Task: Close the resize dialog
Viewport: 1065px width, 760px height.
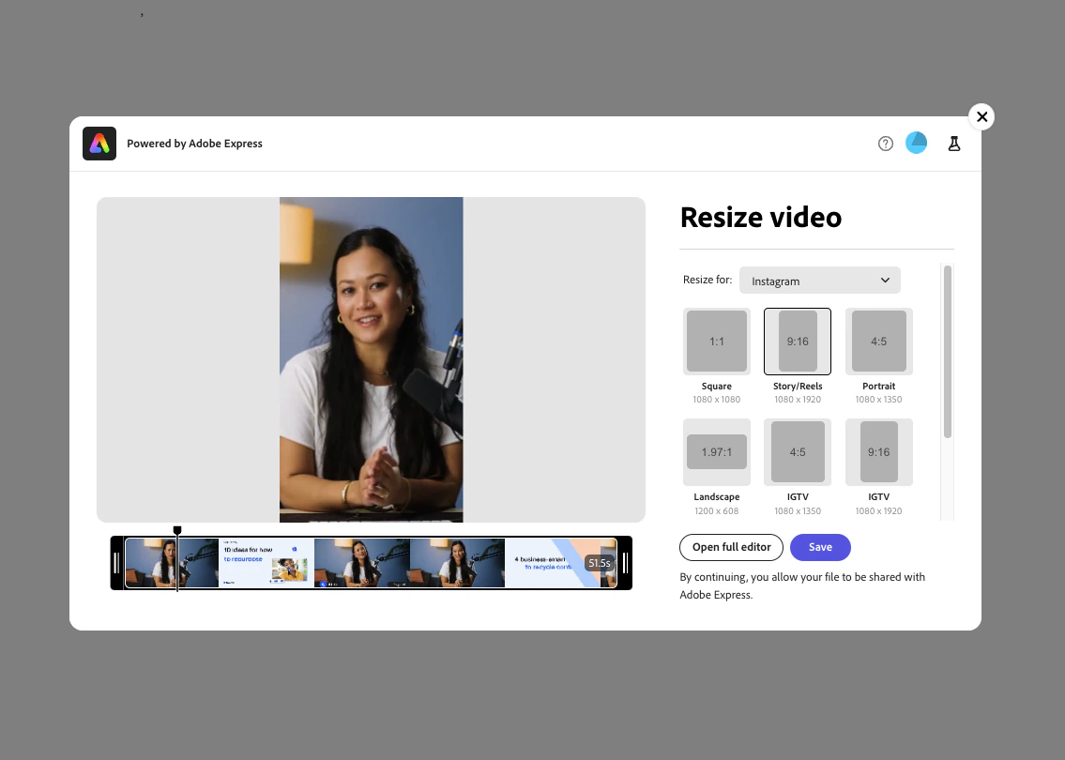Action: coord(981,116)
